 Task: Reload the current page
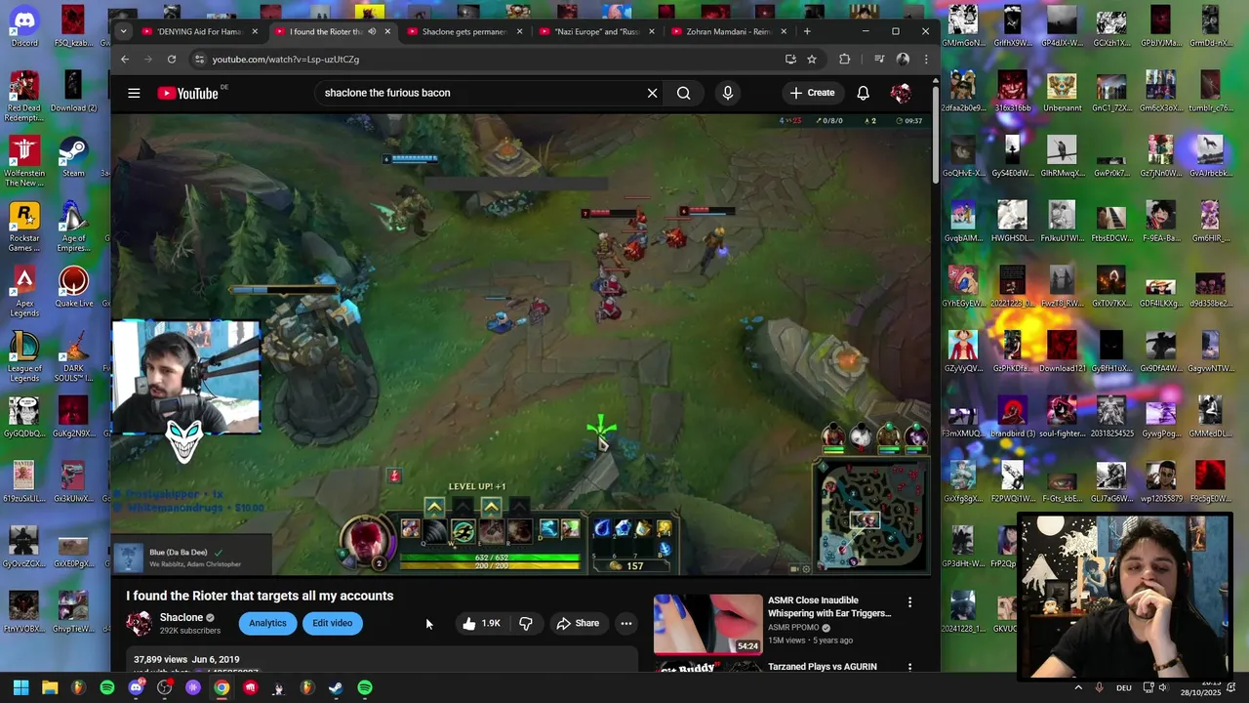(x=171, y=60)
